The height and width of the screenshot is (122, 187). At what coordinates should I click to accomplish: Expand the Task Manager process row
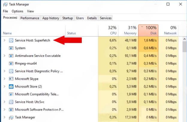pyautogui.click(x=4, y=117)
